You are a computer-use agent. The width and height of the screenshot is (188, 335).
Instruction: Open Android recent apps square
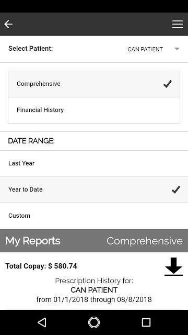(x=146, y=322)
